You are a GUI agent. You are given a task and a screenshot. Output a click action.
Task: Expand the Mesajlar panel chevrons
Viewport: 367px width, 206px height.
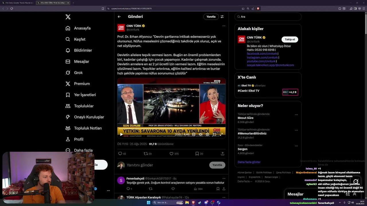pyautogui.click(x=355, y=194)
